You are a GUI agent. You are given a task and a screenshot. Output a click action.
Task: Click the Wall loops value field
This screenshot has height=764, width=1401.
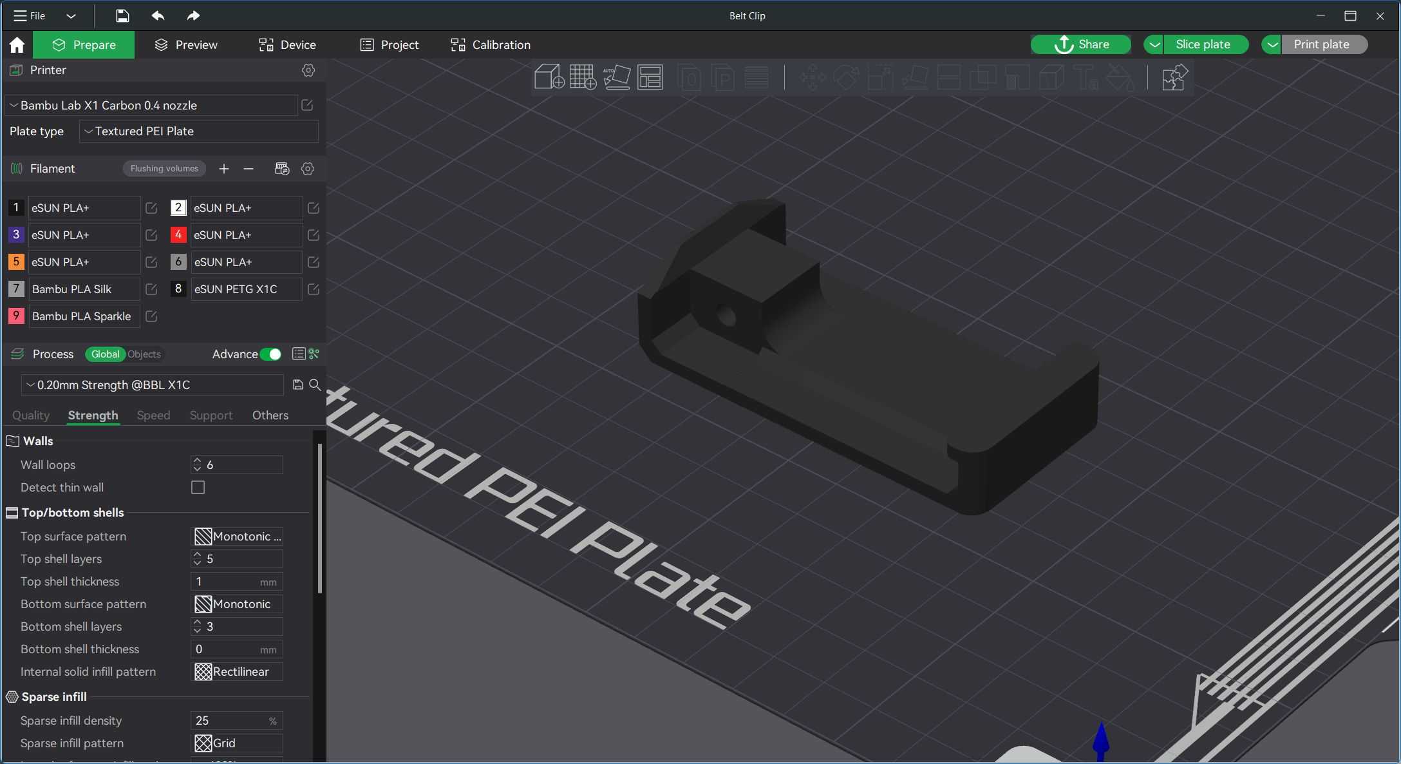[237, 465]
